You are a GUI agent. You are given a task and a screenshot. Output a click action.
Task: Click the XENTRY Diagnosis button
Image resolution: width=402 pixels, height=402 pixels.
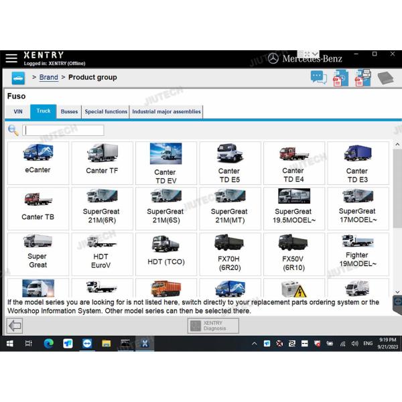[213, 326]
